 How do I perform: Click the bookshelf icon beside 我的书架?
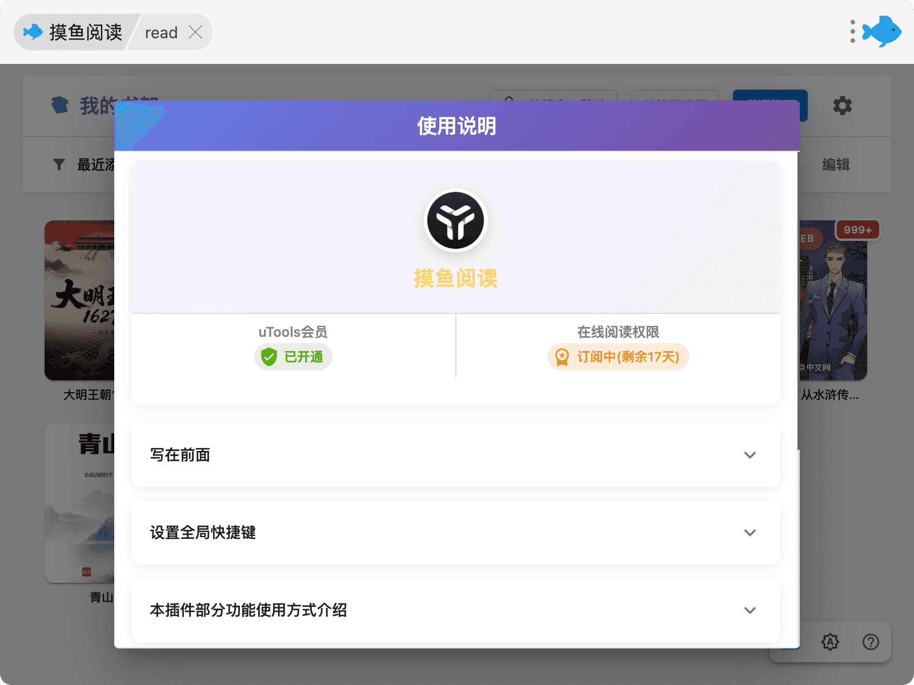[60, 105]
